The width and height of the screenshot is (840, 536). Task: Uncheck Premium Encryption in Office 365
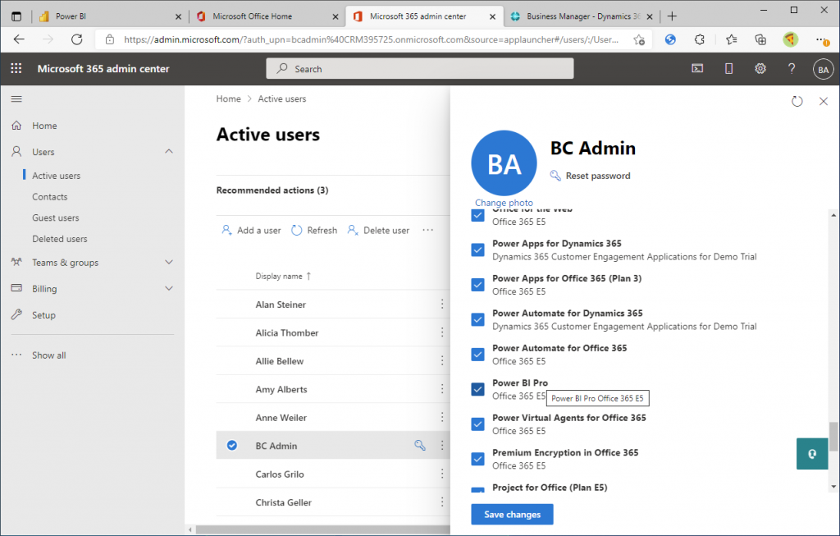pyautogui.click(x=478, y=459)
